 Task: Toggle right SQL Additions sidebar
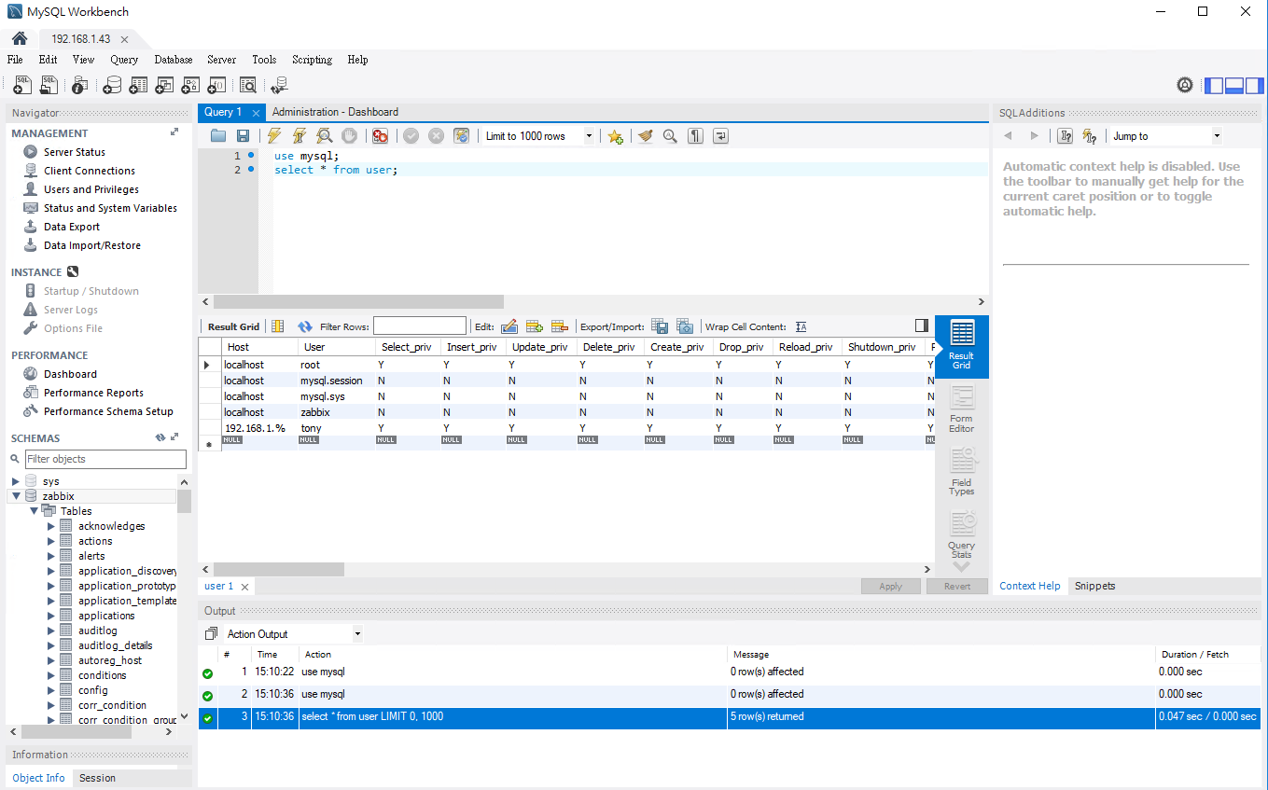click(1253, 86)
